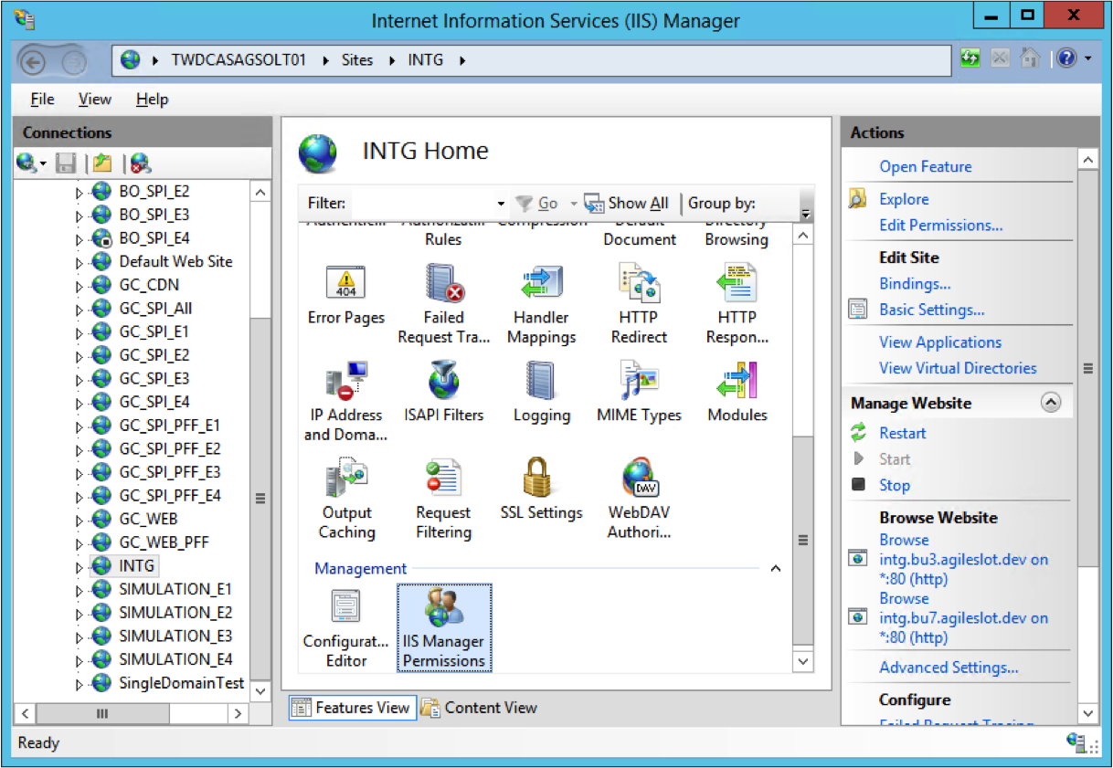Select the BO_SPI_E4 site

click(154, 238)
